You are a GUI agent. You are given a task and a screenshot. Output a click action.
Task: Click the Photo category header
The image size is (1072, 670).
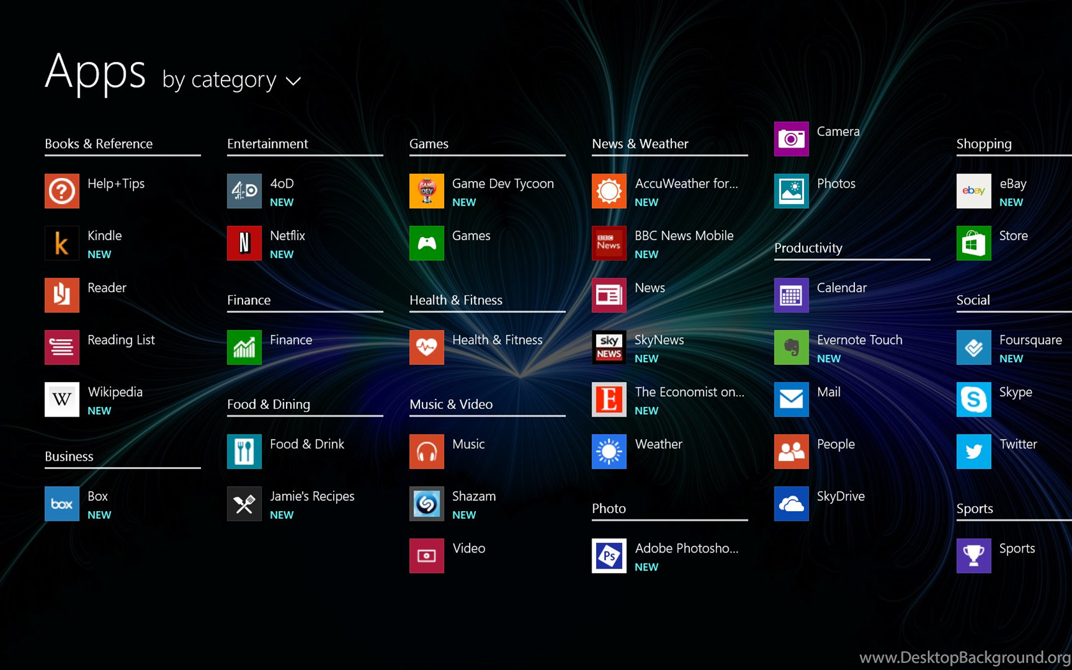click(609, 508)
